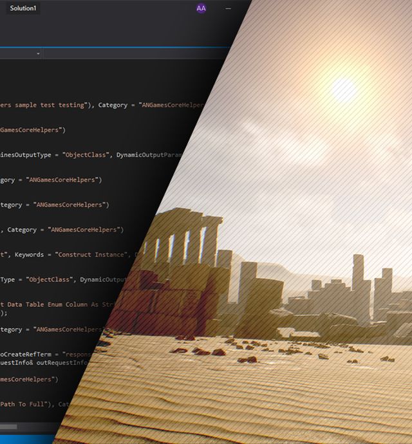Click the line containing only ");"
Viewport: 412px width, 444px height.
pos(4,313)
